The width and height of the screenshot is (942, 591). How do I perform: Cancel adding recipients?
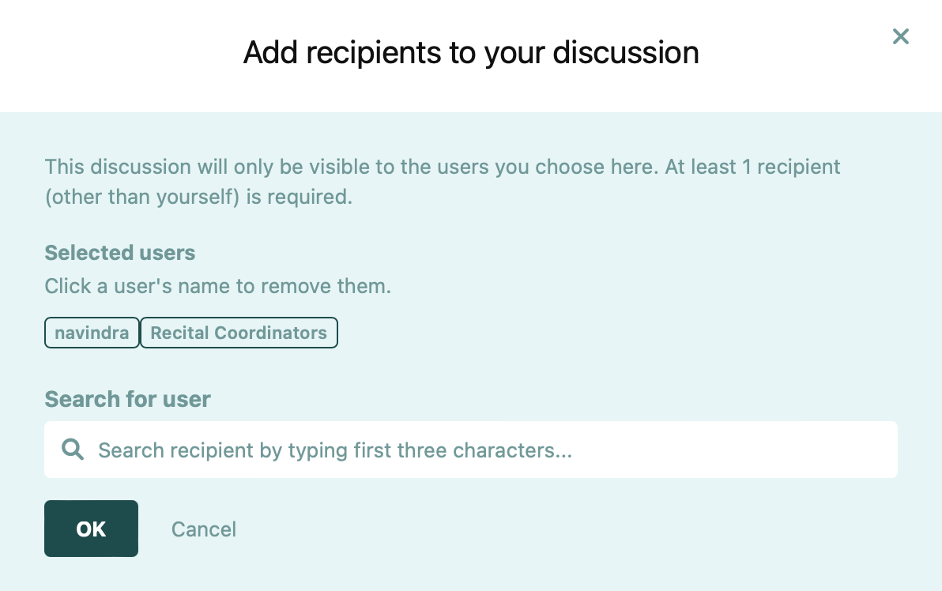(204, 529)
